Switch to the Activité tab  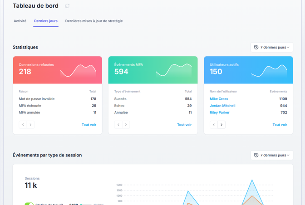[x=20, y=21]
